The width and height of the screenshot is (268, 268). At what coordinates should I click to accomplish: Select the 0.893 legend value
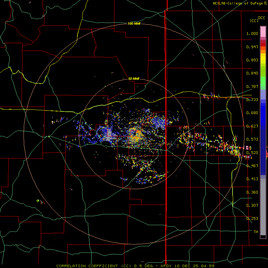[252, 60]
